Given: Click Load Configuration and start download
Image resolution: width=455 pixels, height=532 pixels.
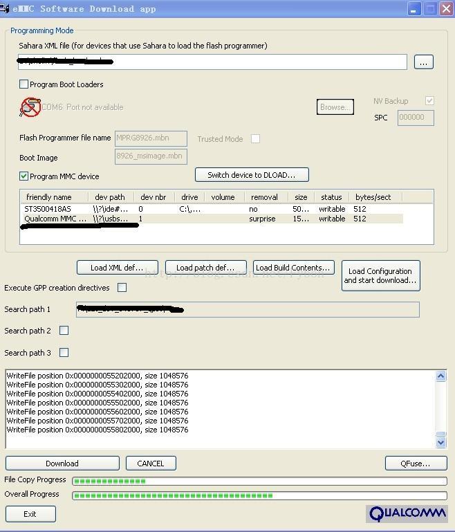Looking at the screenshot, I should (381, 276).
